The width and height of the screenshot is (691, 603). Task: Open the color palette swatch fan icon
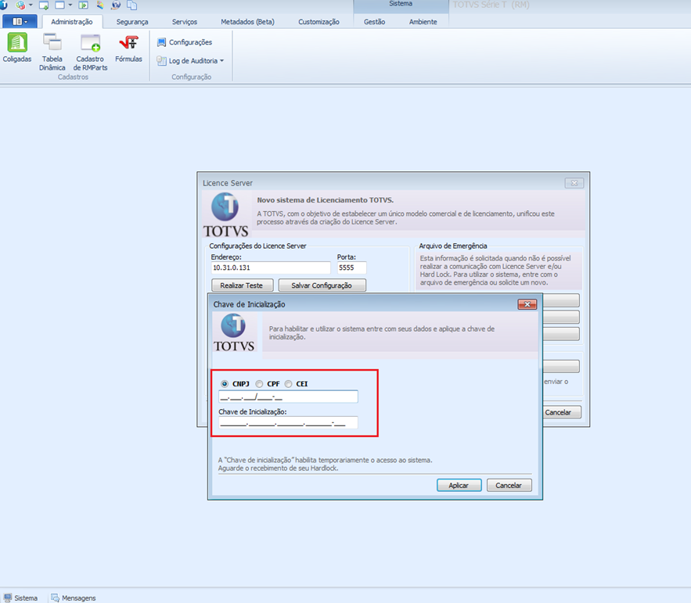[x=100, y=5]
